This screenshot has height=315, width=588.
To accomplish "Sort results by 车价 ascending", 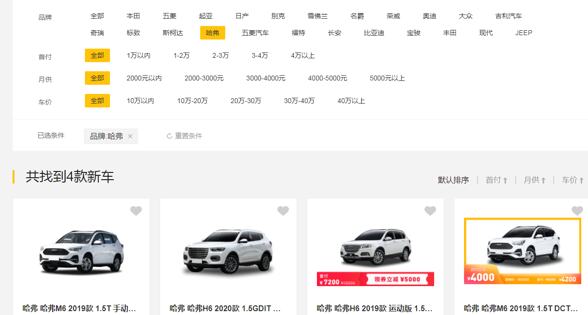I will (x=573, y=180).
